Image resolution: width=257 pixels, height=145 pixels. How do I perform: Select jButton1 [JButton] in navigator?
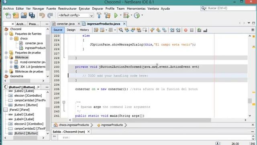point(26,105)
